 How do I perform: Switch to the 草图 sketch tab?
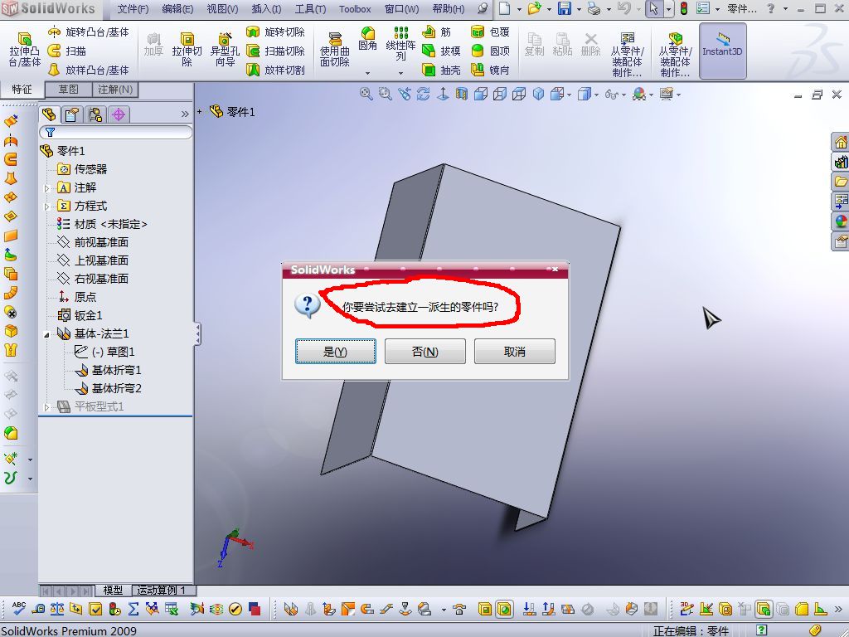[68, 90]
